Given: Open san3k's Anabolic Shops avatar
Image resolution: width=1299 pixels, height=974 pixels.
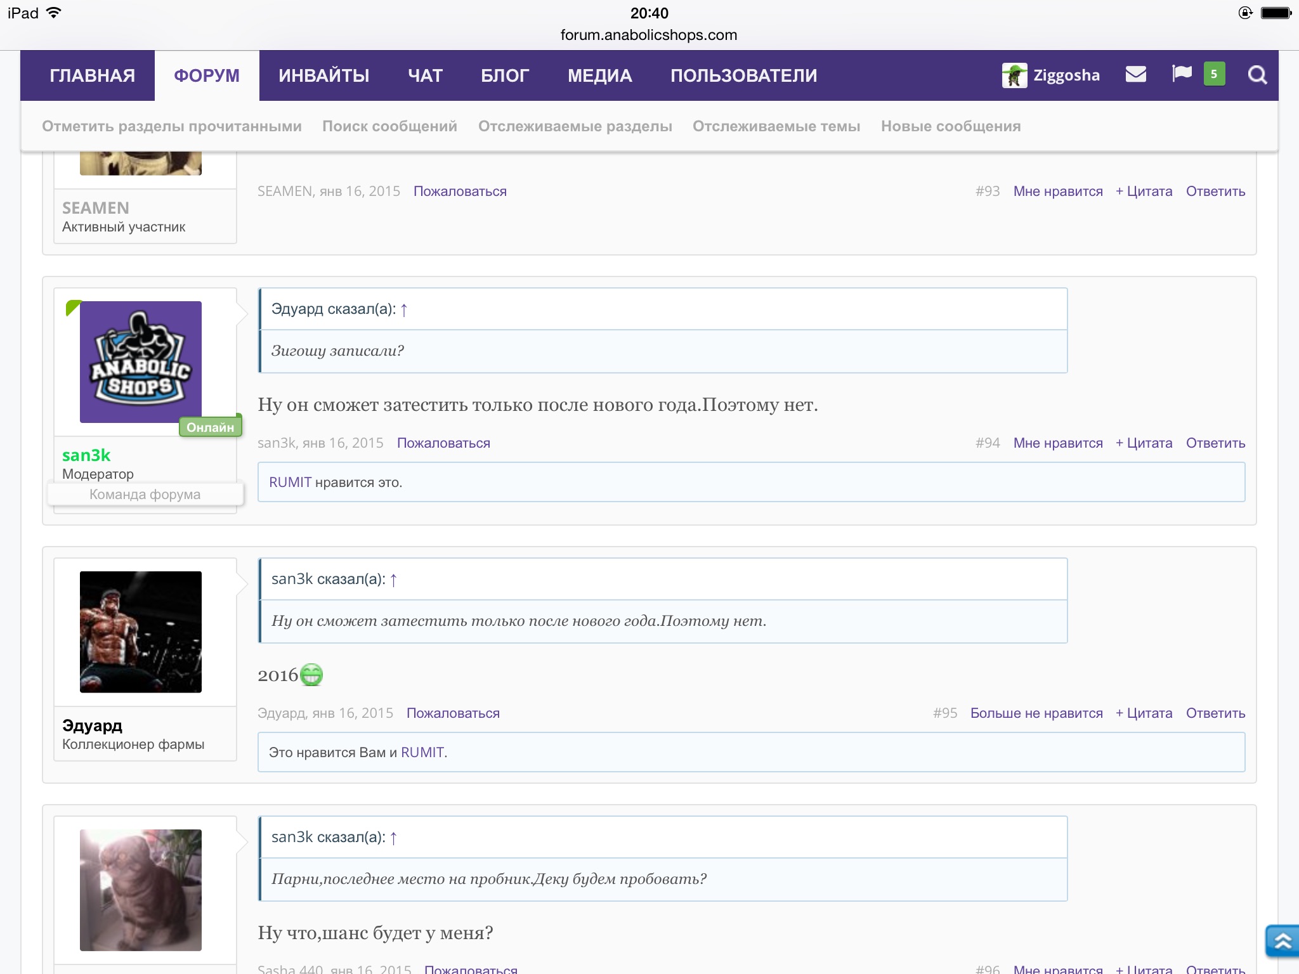Looking at the screenshot, I should coord(141,361).
